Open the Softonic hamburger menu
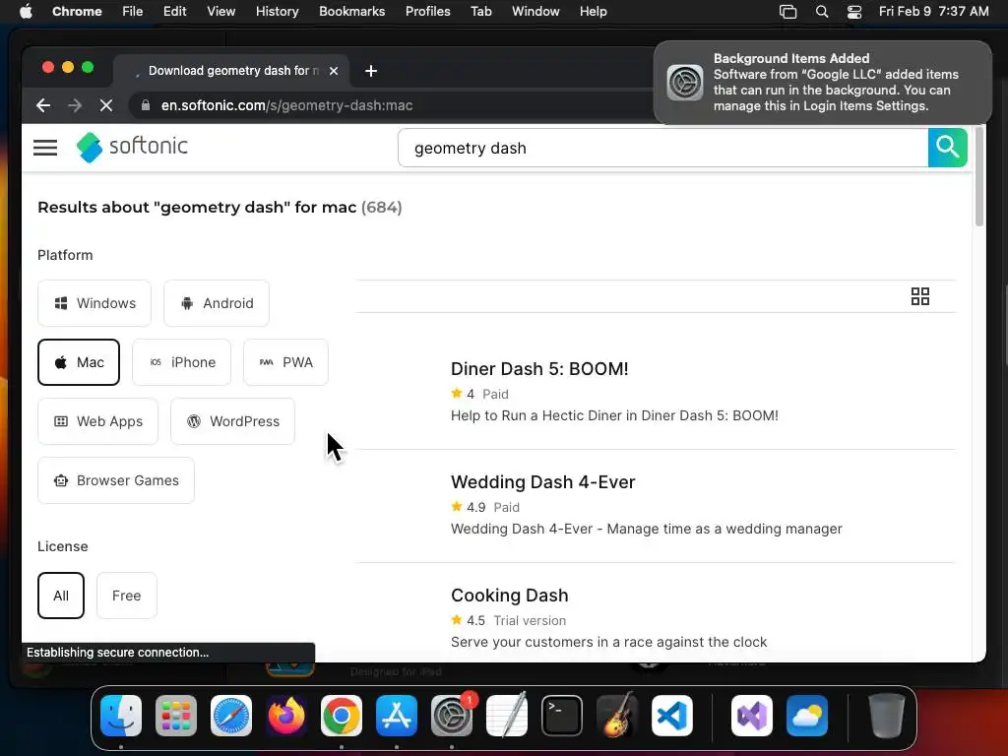Image resolution: width=1008 pixels, height=756 pixels. [x=45, y=148]
